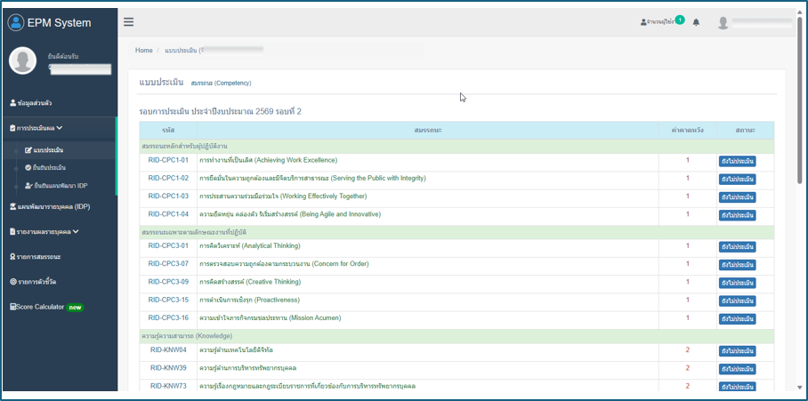The height and width of the screenshot is (401, 808).
Task: Open the notification bell
Action: click(696, 22)
